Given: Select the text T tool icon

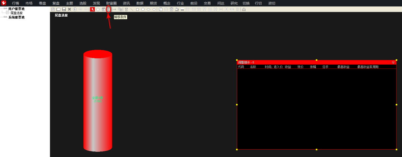Looking at the screenshot, I should [x=127, y=9].
